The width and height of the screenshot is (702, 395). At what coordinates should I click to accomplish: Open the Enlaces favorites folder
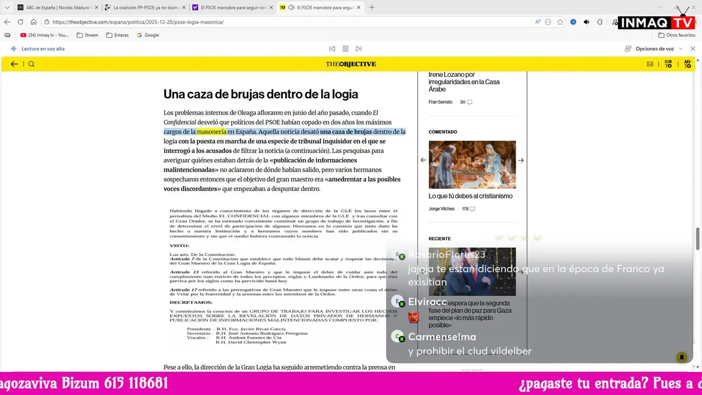point(117,35)
